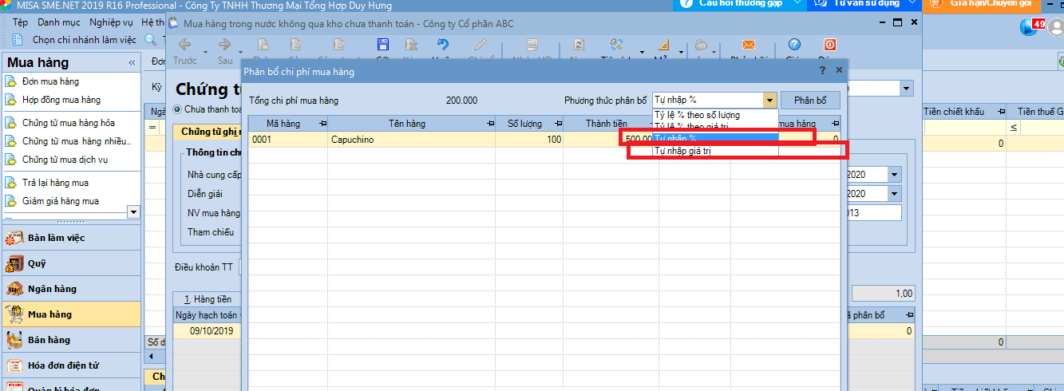Click the undo (Hoãn) arrow icon

click(442, 45)
